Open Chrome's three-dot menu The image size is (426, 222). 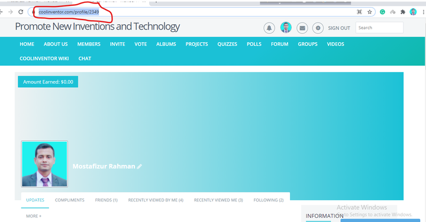(x=423, y=12)
